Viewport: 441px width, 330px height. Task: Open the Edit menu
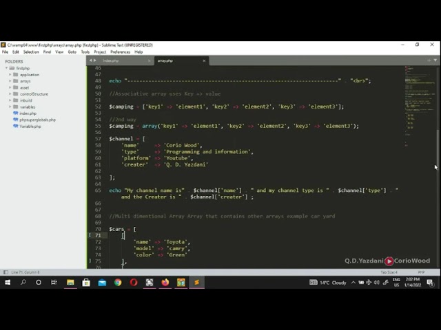pos(15,52)
